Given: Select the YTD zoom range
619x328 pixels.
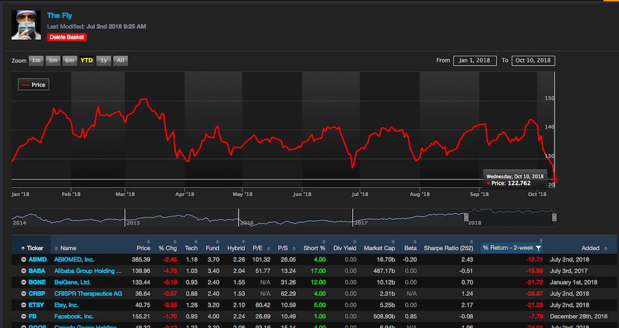Looking at the screenshot, I should [86, 60].
